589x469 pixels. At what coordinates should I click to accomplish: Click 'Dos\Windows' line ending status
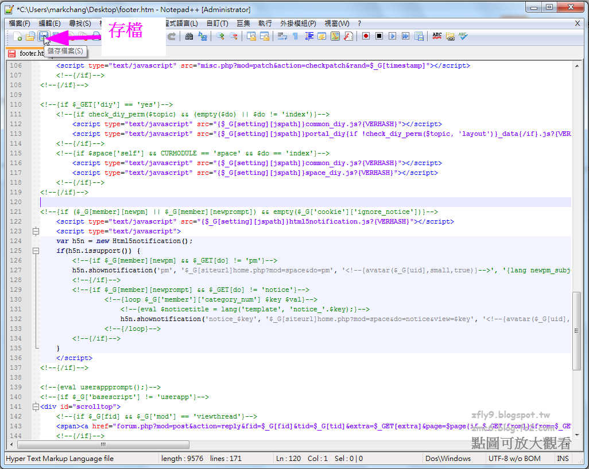click(x=448, y=459)
